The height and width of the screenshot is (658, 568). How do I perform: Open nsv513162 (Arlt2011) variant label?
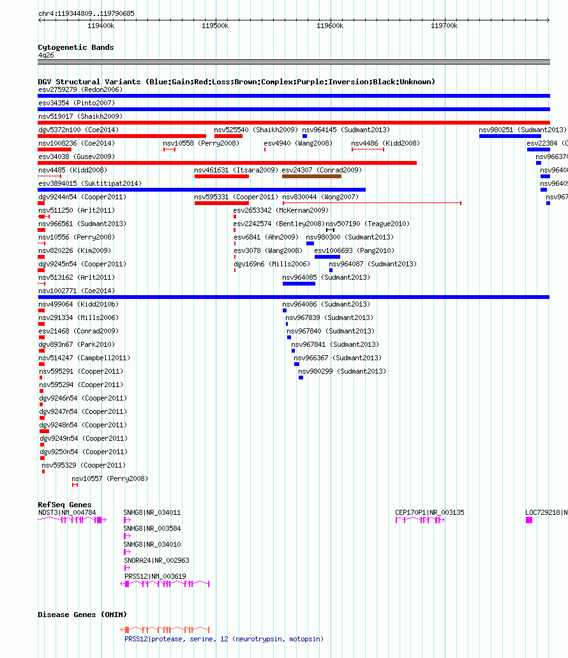click(77, 277)
